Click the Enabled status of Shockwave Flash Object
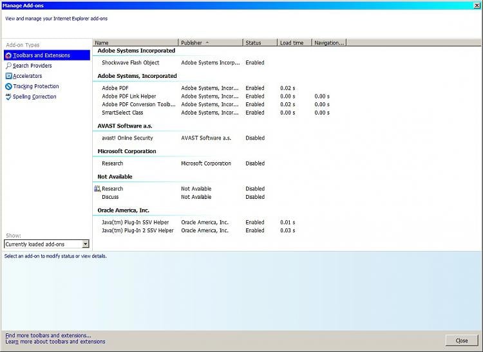 (255, 63)
